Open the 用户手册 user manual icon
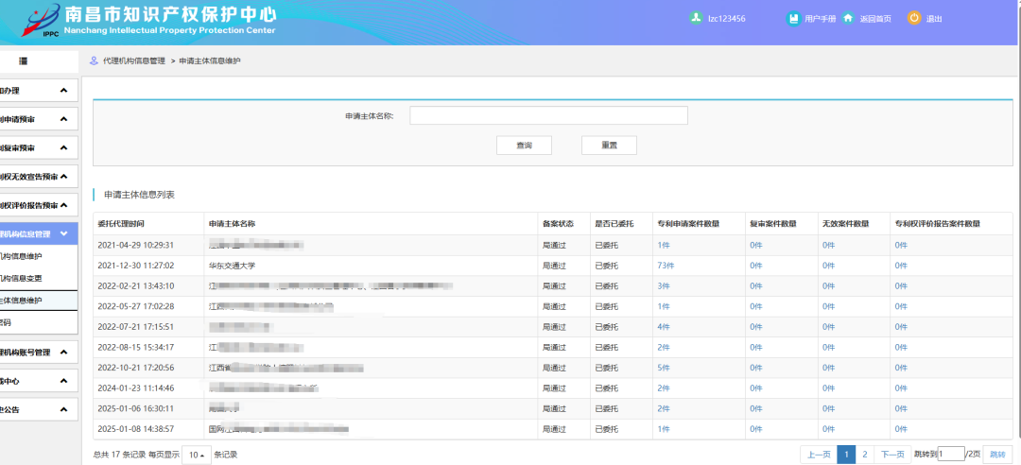 tap(793, 18)
